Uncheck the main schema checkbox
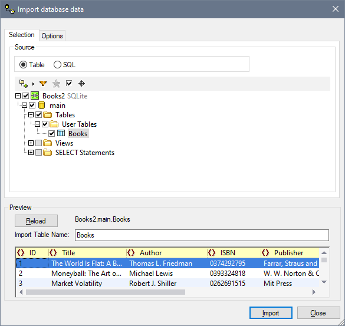345x326 pixels. [x=32, y=106]
